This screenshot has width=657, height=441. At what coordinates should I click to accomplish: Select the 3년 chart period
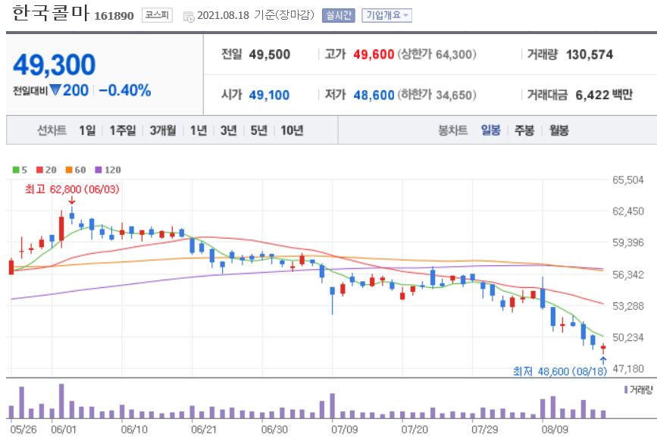pos(229,130)
